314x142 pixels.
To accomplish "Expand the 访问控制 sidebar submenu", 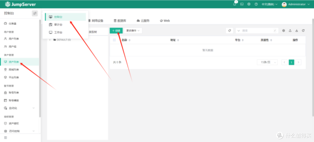I will click(33, 131).
